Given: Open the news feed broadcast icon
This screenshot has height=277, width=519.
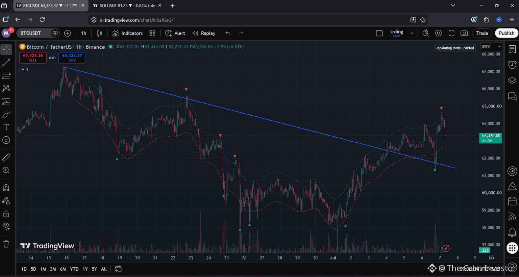Looking at the screenshot, I should [x=512, y=217].
